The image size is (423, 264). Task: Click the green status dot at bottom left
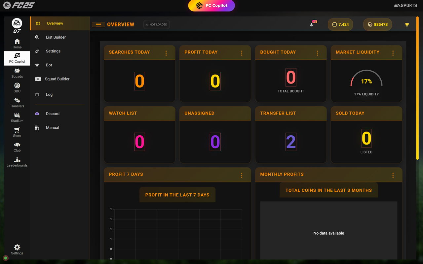click(x=6, y=258)
